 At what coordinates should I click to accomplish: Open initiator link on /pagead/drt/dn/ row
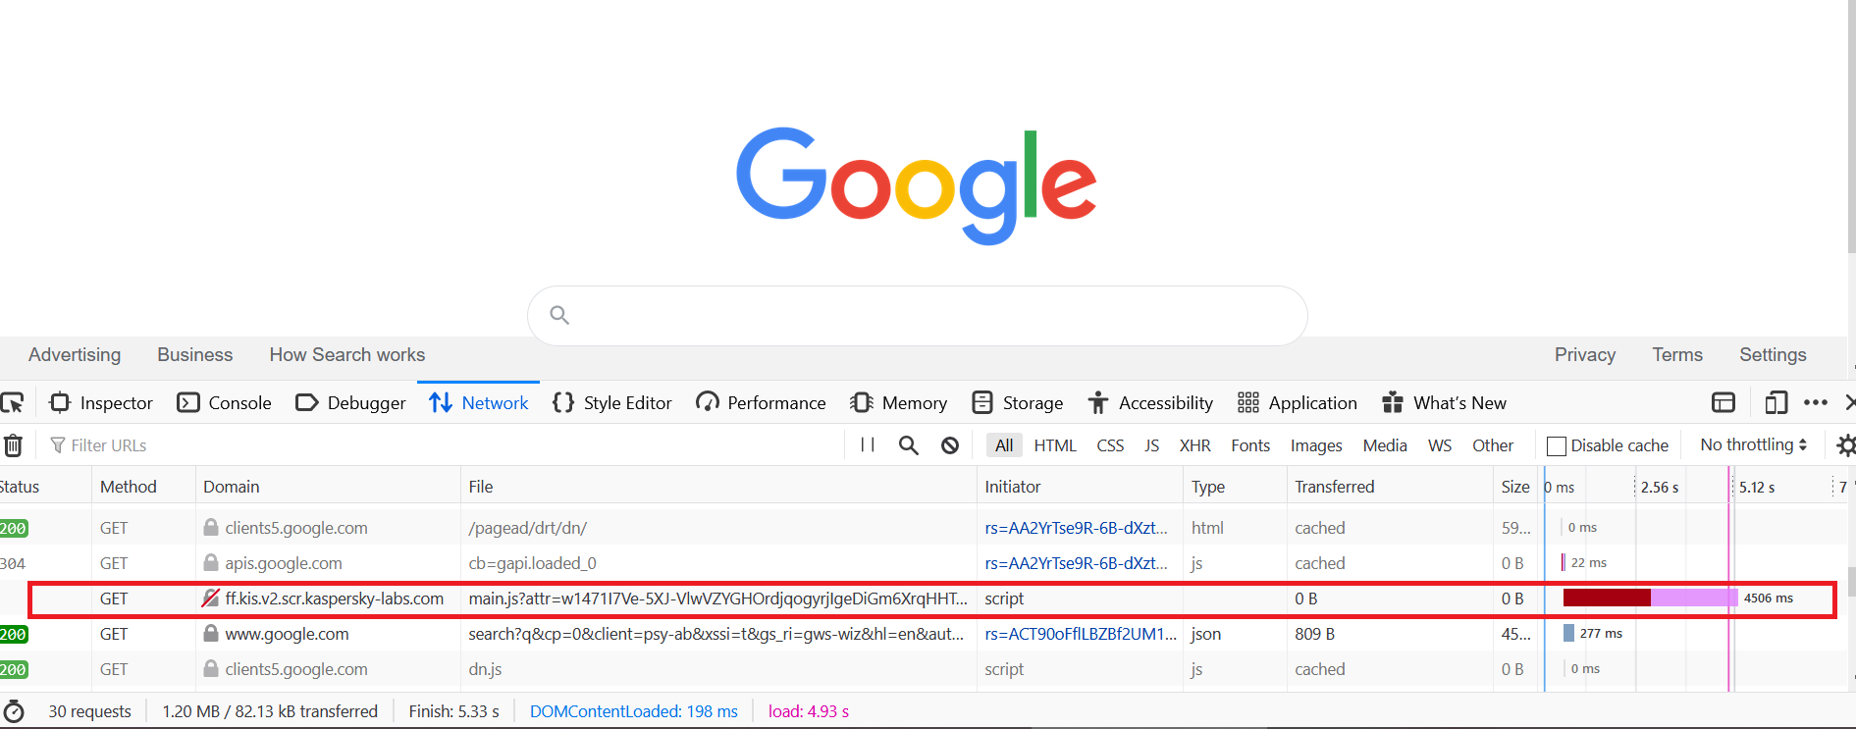pos(1077,528)
